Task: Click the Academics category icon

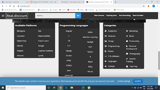Action: click(105, 31)
